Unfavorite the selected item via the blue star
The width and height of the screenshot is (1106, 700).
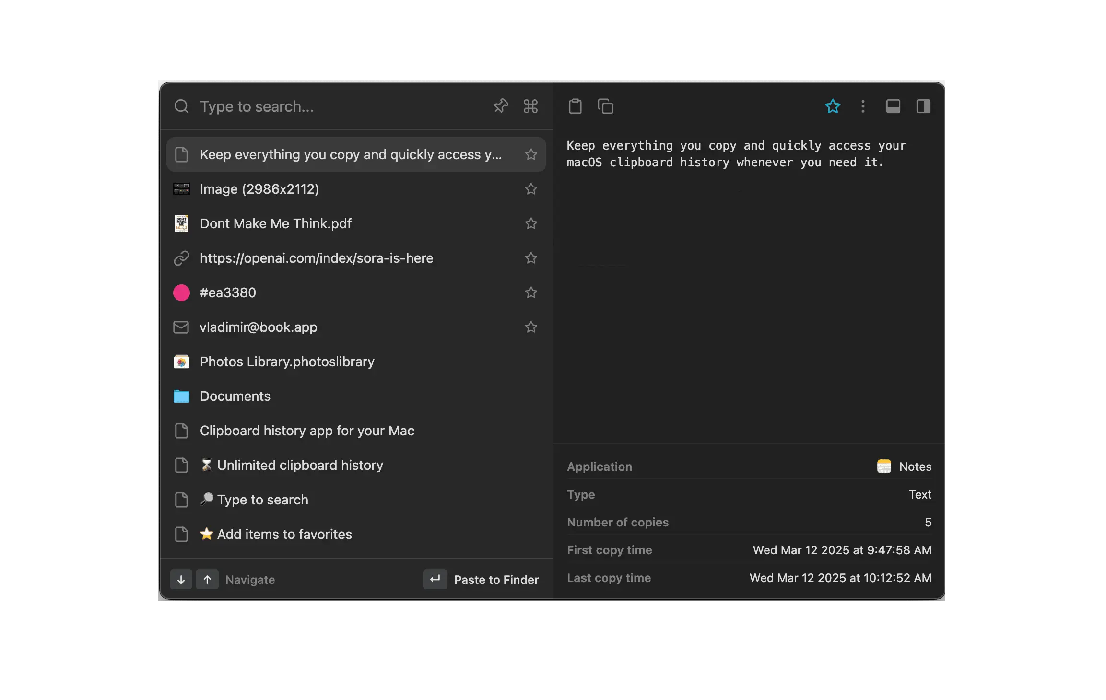tap(833, 106)
